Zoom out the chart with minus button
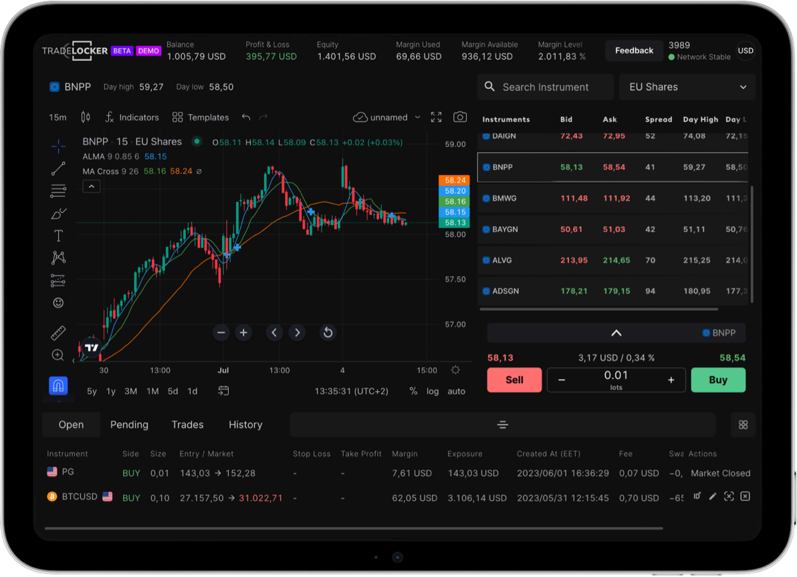The image size is (797, 577). pyautogui.click(x=221, y=333)
